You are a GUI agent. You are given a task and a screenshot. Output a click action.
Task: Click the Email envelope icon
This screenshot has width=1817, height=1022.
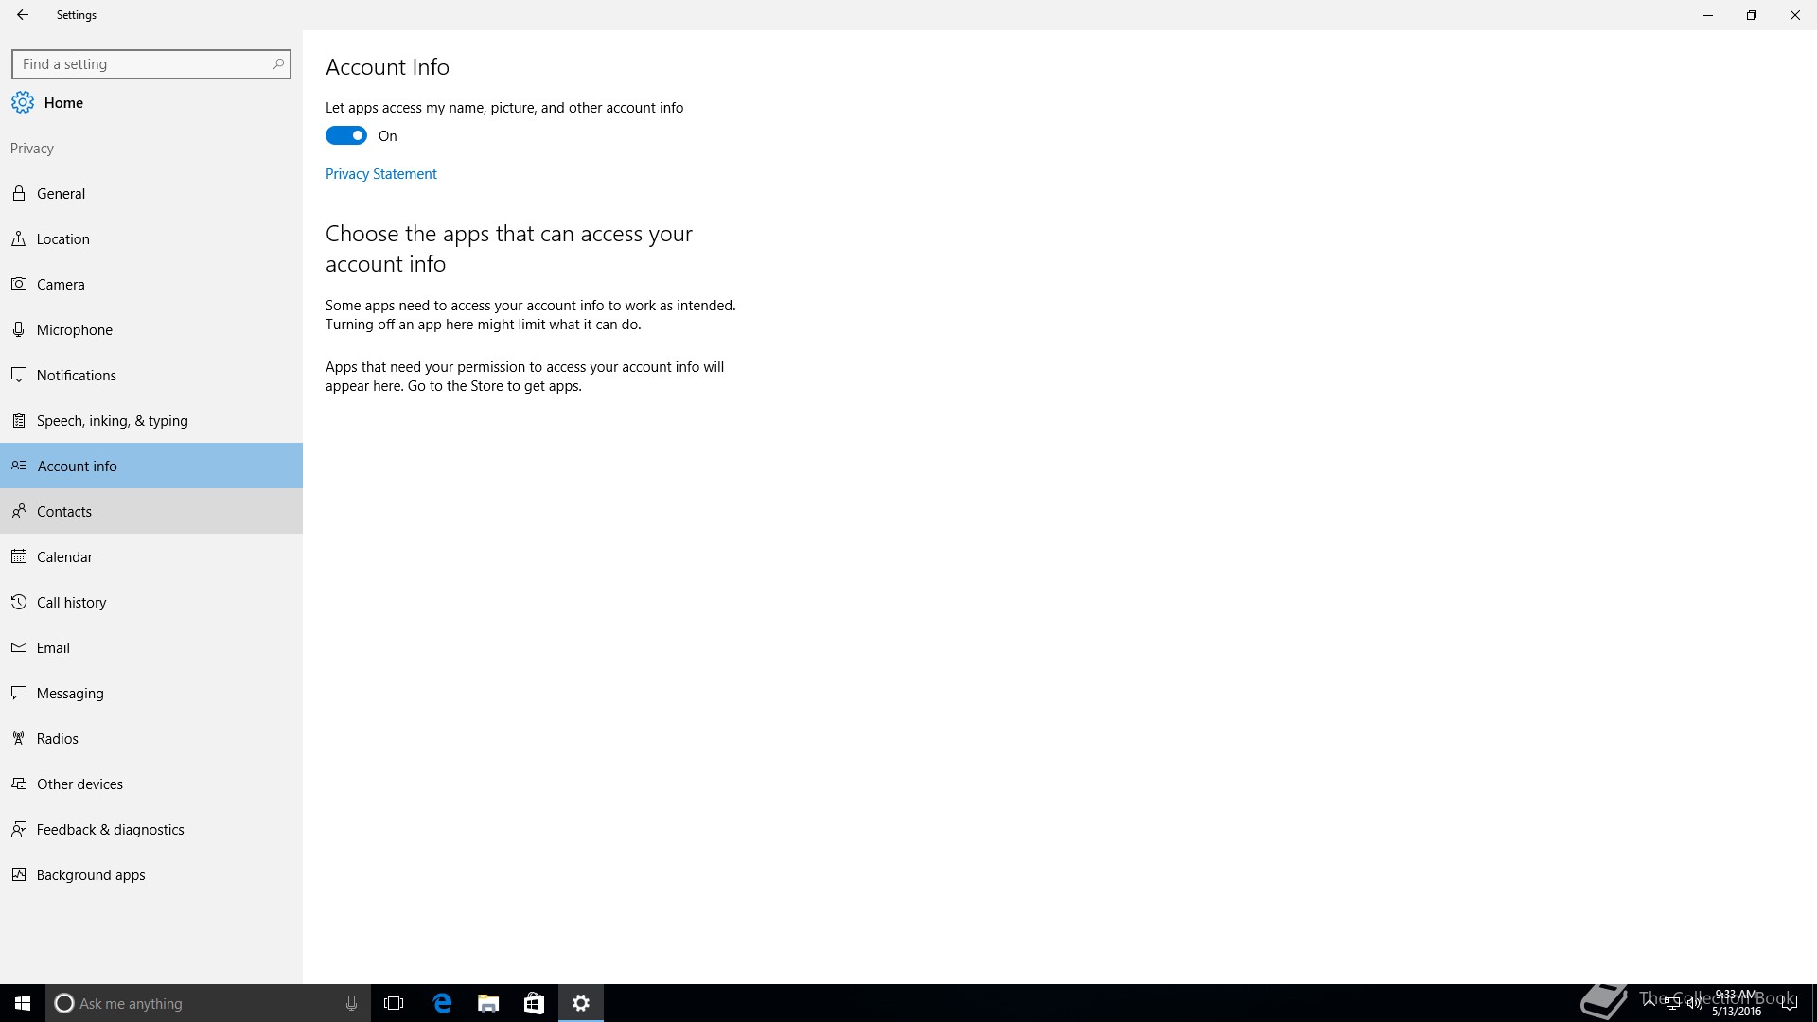pos(19,647)
